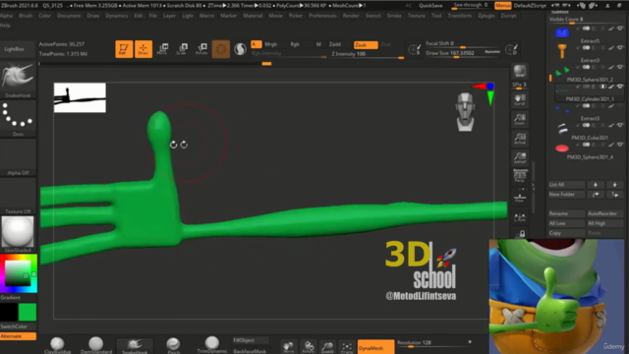Open the SnakeHook brush selector at left
Image resolution: width=629 pixels, height=354 pixels.
click(18, 80)
